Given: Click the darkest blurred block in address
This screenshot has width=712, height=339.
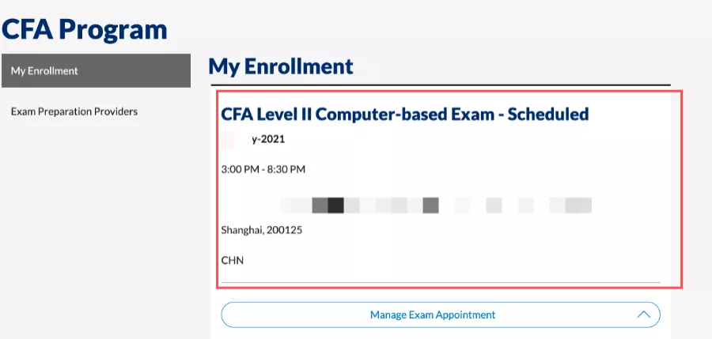Looking at the screenshot, I should coord(335,205).
